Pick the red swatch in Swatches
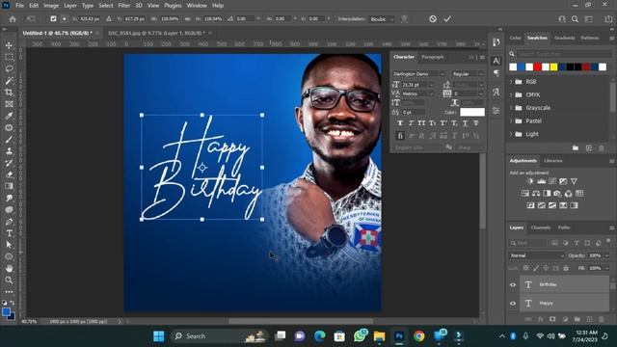617x347 pixels. (x=537, y=67)
